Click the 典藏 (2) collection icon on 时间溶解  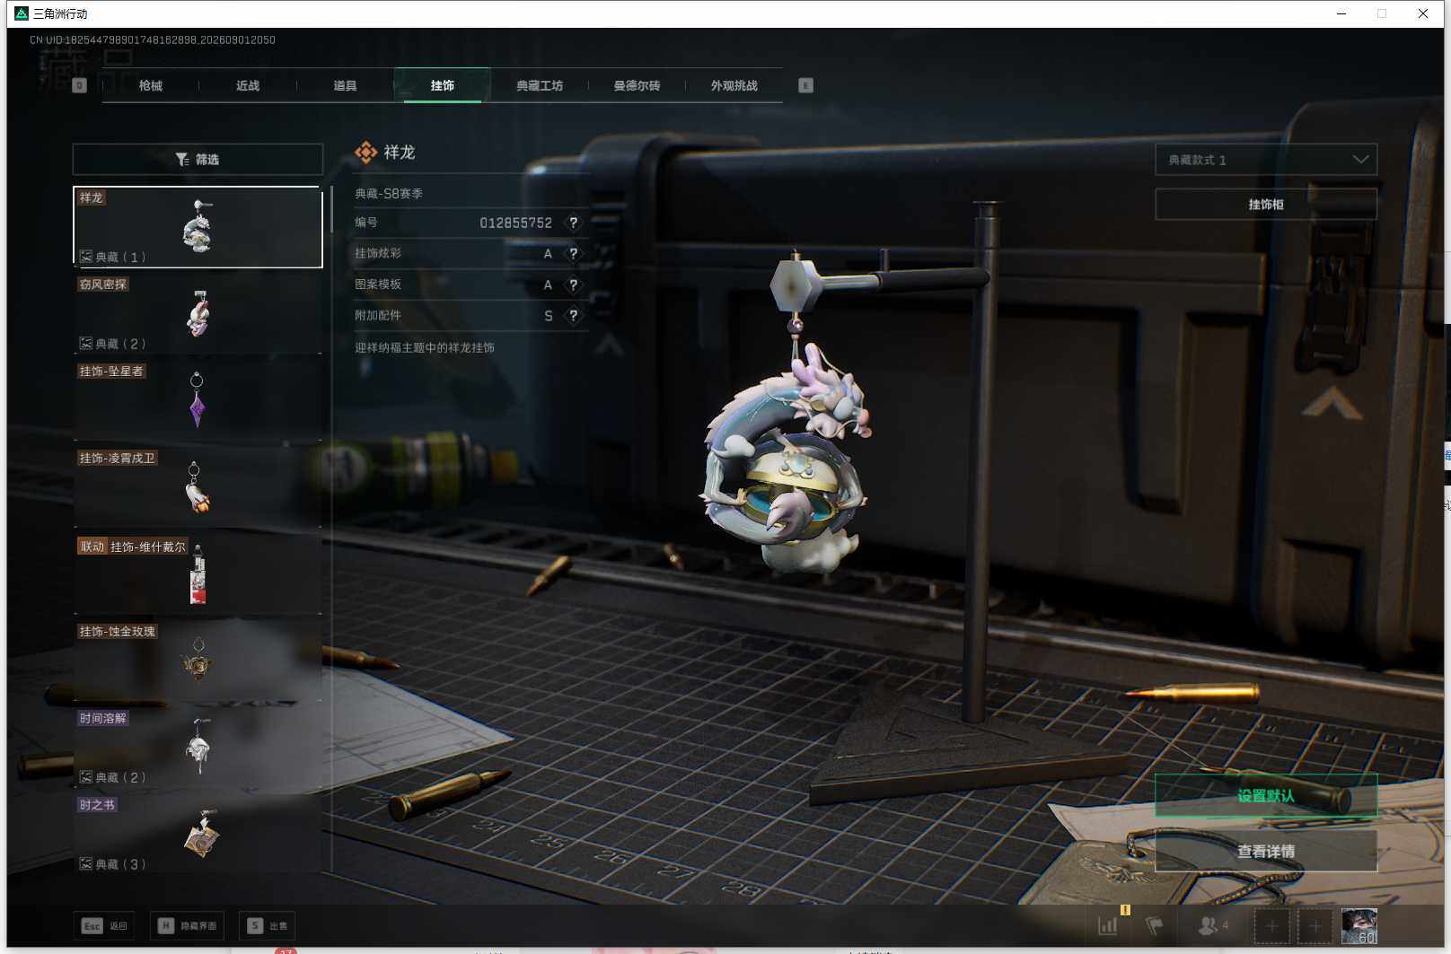tap(86, 777)
